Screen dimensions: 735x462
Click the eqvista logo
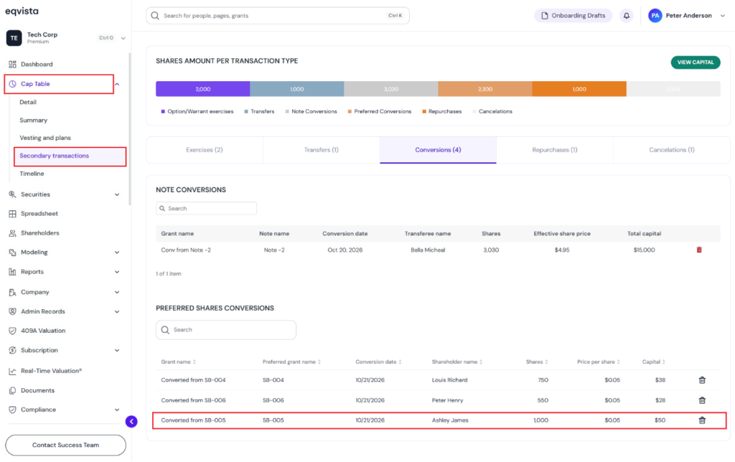coord(22,11)
